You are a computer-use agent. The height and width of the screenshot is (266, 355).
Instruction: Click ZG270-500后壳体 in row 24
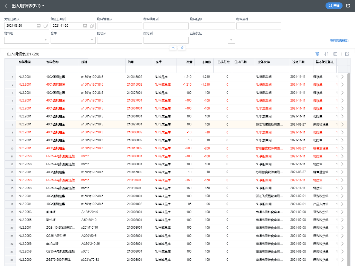(58, 260)
